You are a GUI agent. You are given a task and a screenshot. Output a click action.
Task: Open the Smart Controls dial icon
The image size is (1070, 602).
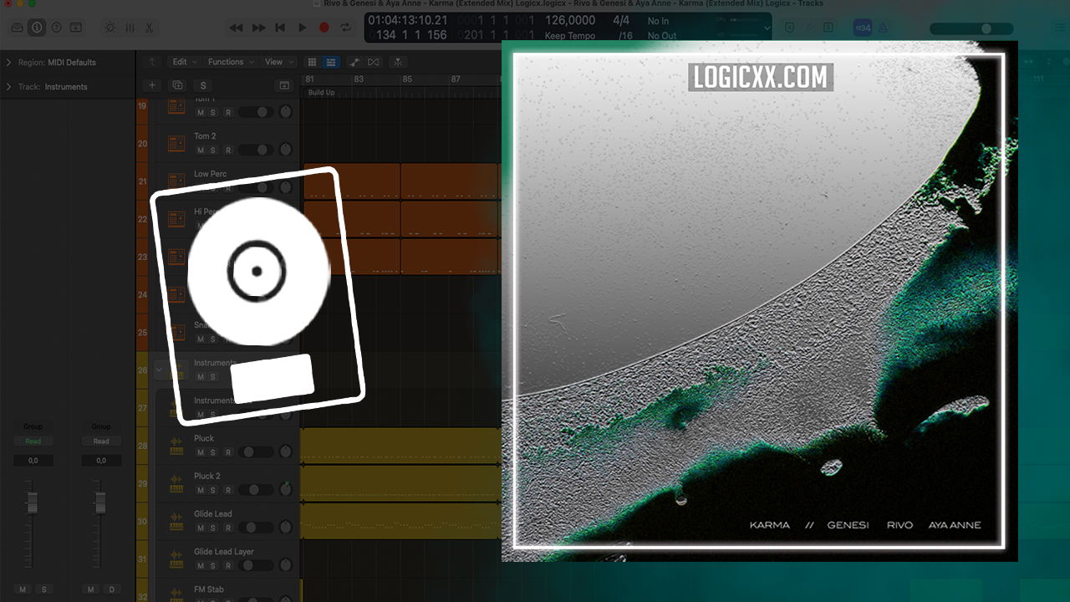point(110,28)
